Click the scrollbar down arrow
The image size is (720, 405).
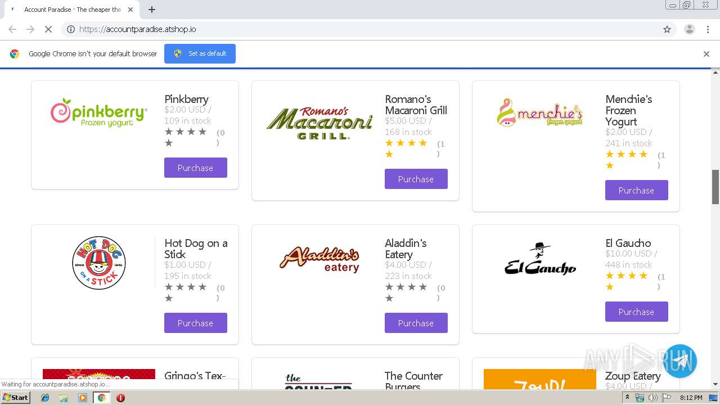[715, 384]
